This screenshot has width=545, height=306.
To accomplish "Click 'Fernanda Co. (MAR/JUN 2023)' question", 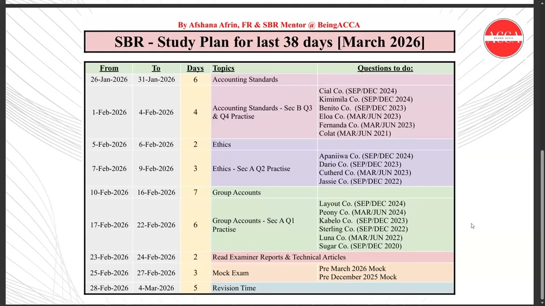I will [367, 125].
